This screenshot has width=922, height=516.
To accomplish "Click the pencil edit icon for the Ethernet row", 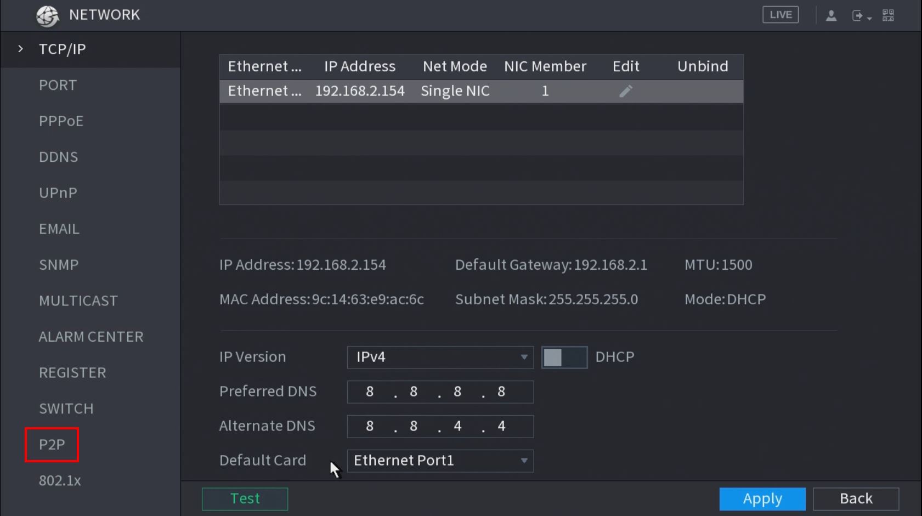I will tap(626, 91).
